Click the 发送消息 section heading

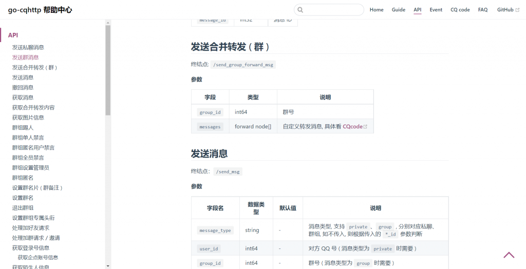coord(209,153)
